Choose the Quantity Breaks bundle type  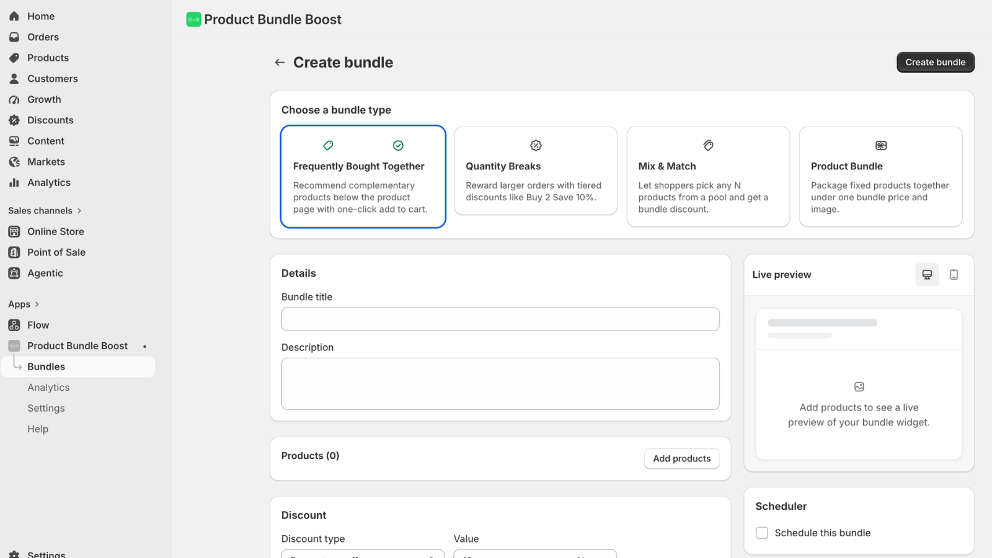(x=536, y=171)
